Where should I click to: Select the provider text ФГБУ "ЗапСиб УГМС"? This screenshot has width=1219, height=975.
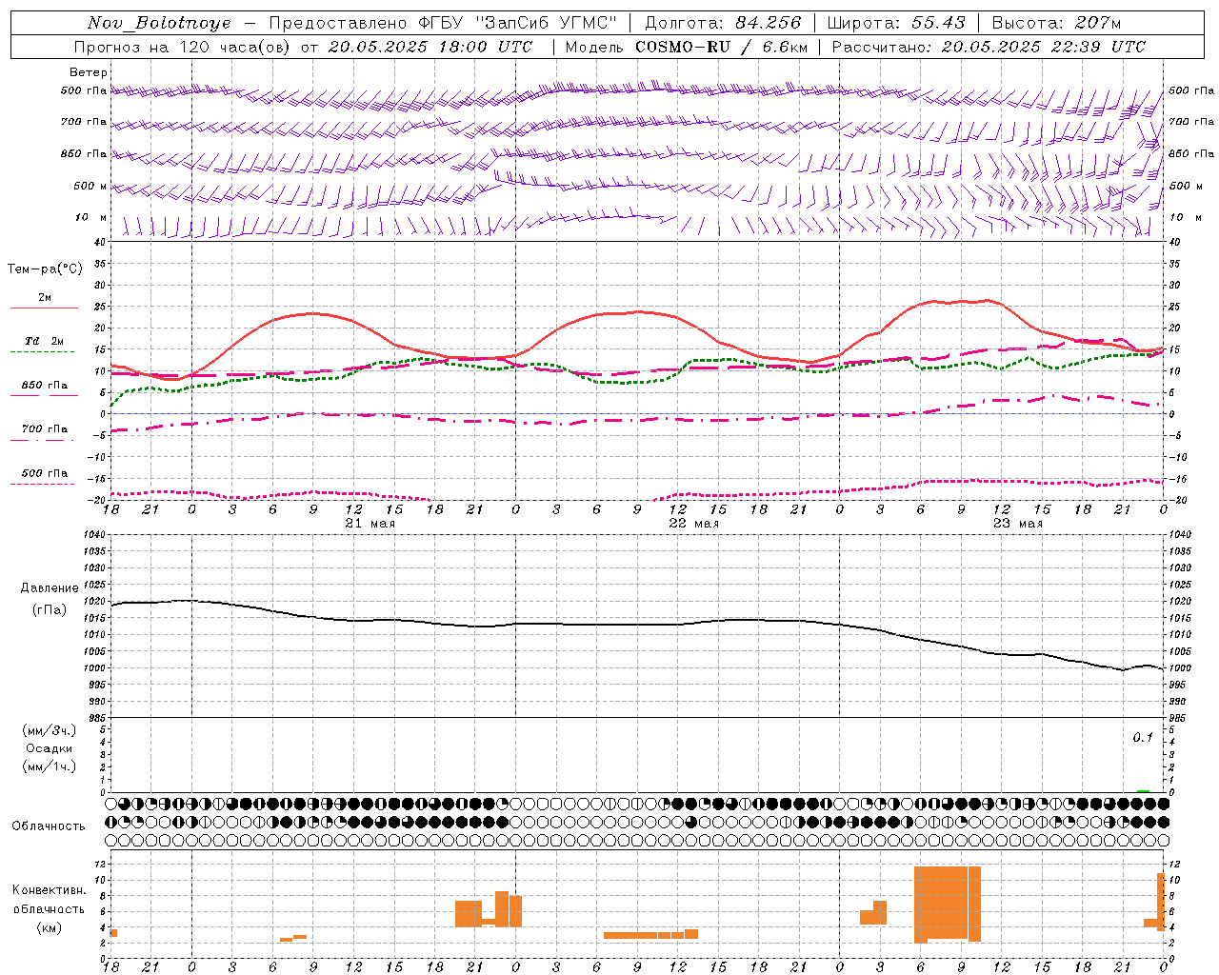(518, 23)
